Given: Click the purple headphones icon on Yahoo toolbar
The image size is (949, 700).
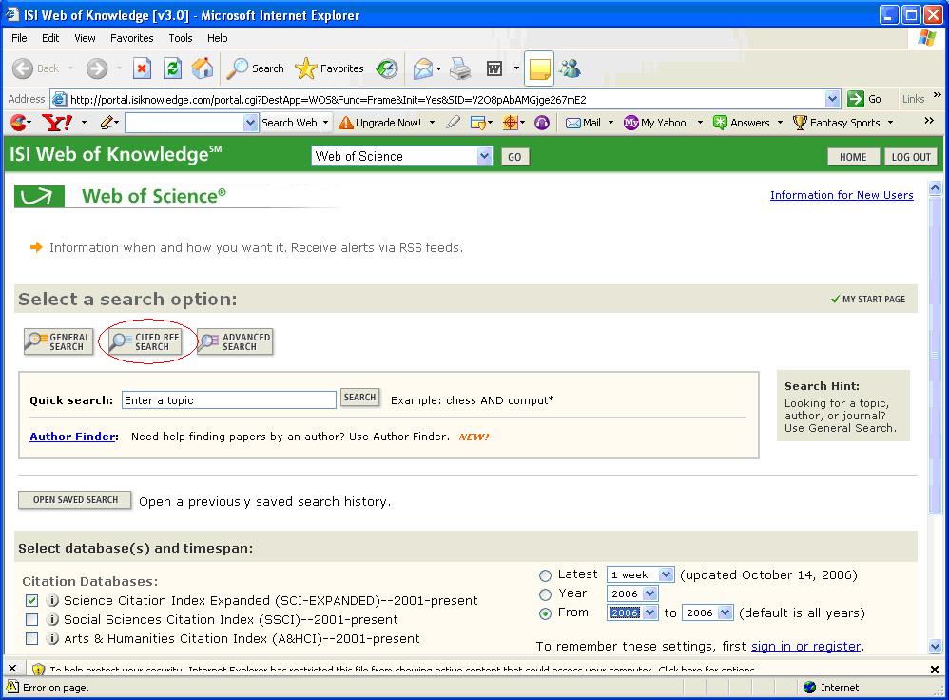Looking at the screenshot, I should point(542,123).
